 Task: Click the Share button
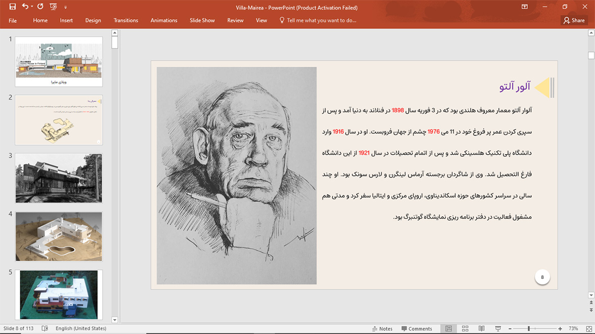coord(574,21)
